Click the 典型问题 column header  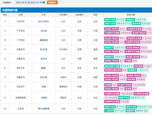(131, 15)
